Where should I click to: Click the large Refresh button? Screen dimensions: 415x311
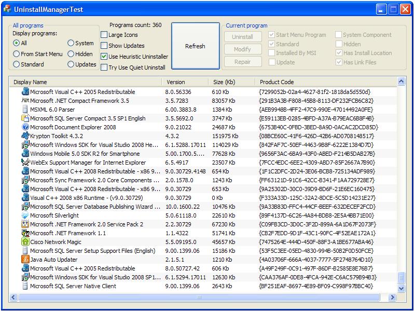click(196, 46)
